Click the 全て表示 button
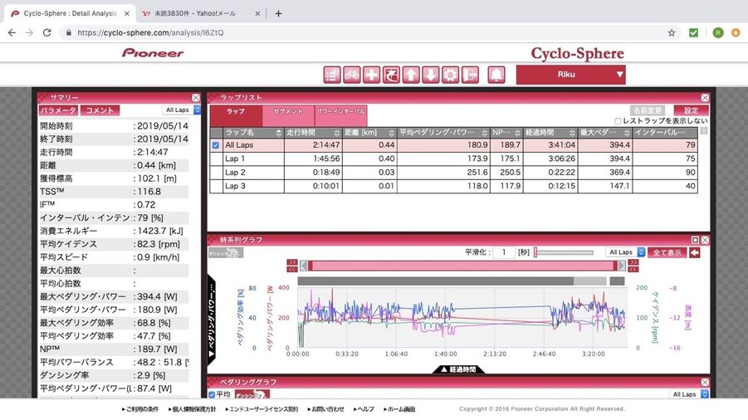 [667, 252]
